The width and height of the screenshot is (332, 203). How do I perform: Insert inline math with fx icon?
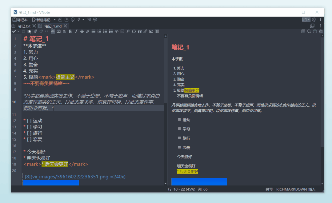128,32
